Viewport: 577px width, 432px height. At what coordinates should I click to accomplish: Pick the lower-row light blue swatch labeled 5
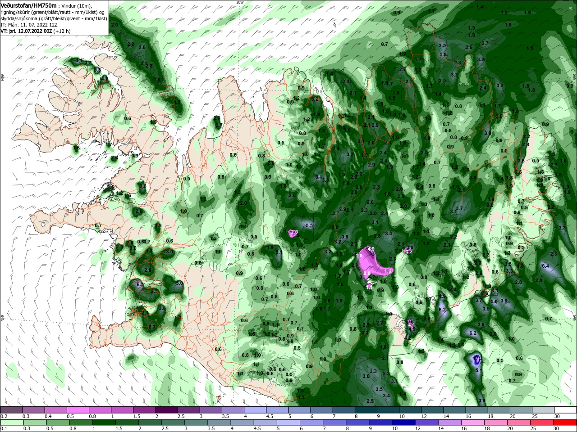click(288, 423)
